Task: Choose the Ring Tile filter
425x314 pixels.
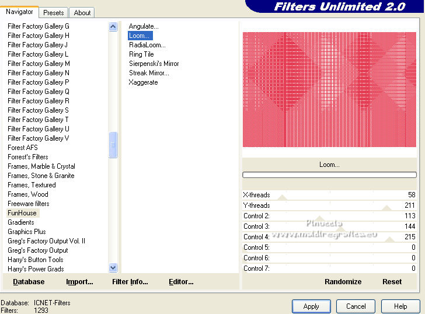Action: coord(141,54)
